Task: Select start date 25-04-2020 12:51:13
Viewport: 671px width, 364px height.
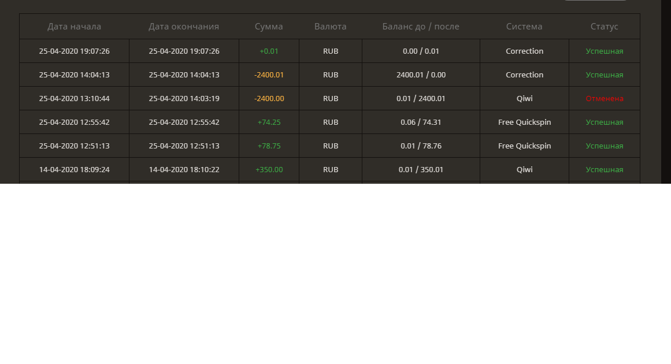Action: tap(74, 146)
